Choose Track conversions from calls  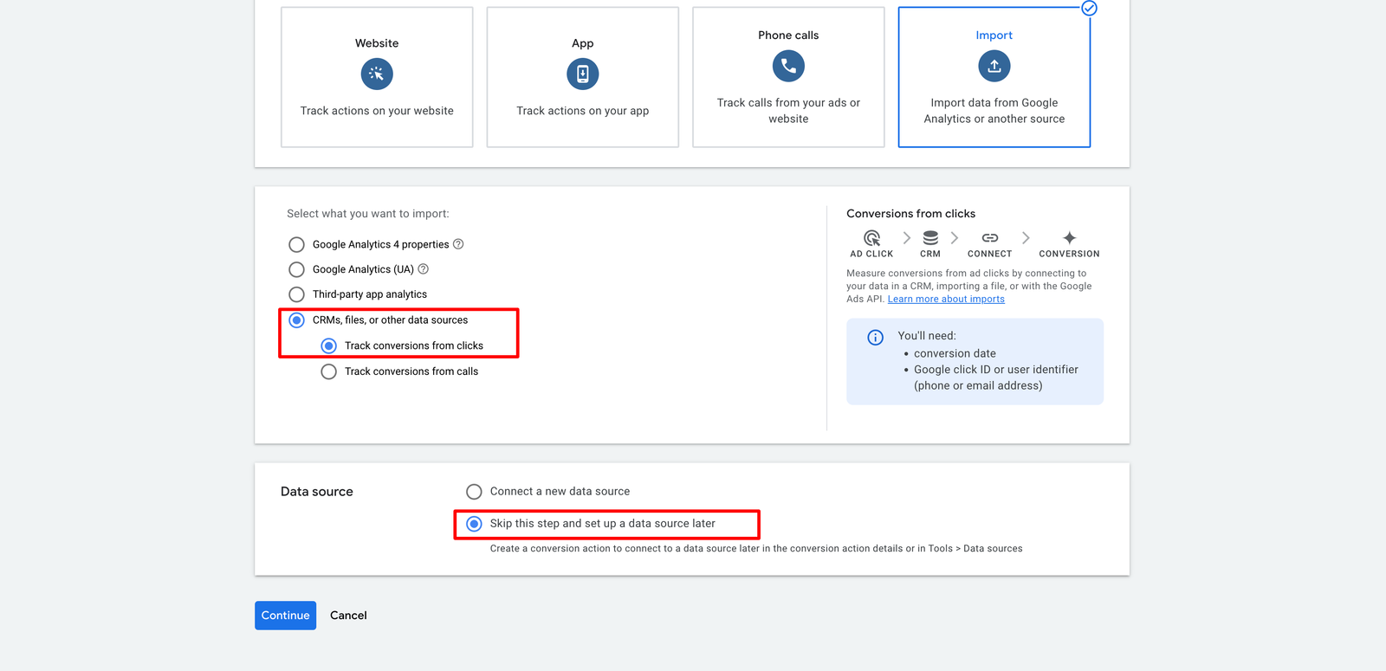click(x=329, y=371)
